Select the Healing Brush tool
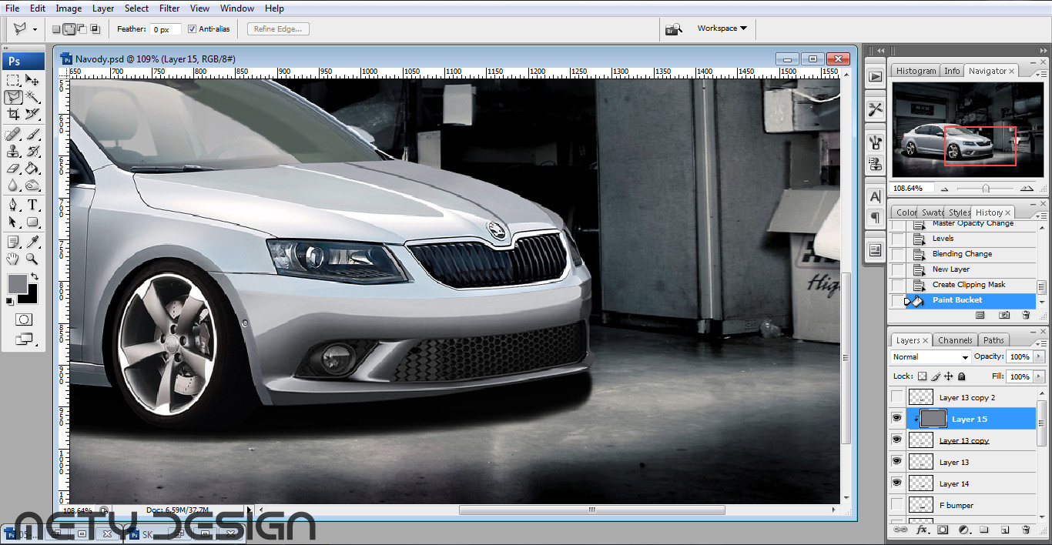 (x=13, y=135)
